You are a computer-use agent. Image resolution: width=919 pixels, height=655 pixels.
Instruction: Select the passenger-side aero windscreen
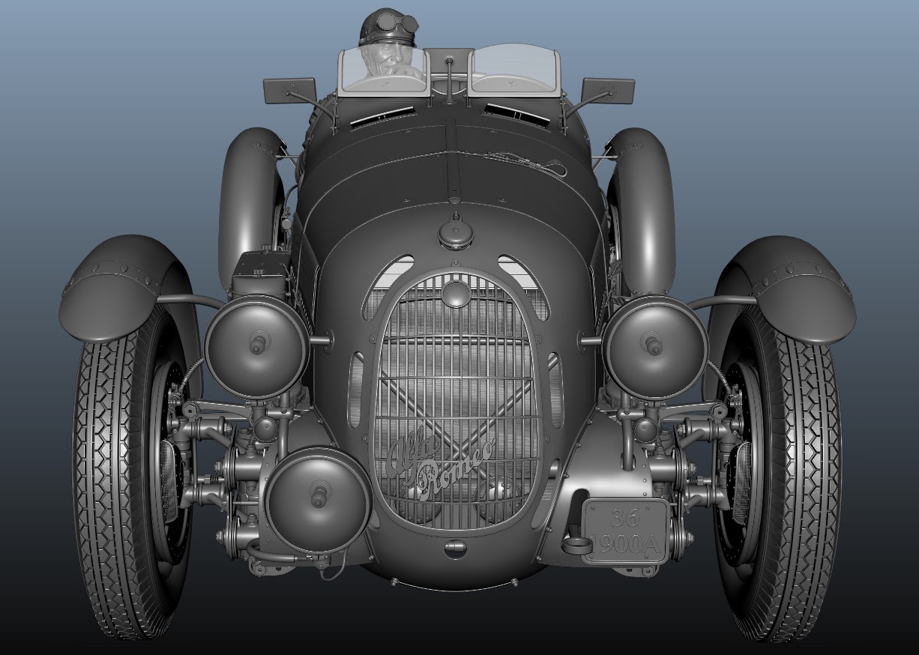516,70
